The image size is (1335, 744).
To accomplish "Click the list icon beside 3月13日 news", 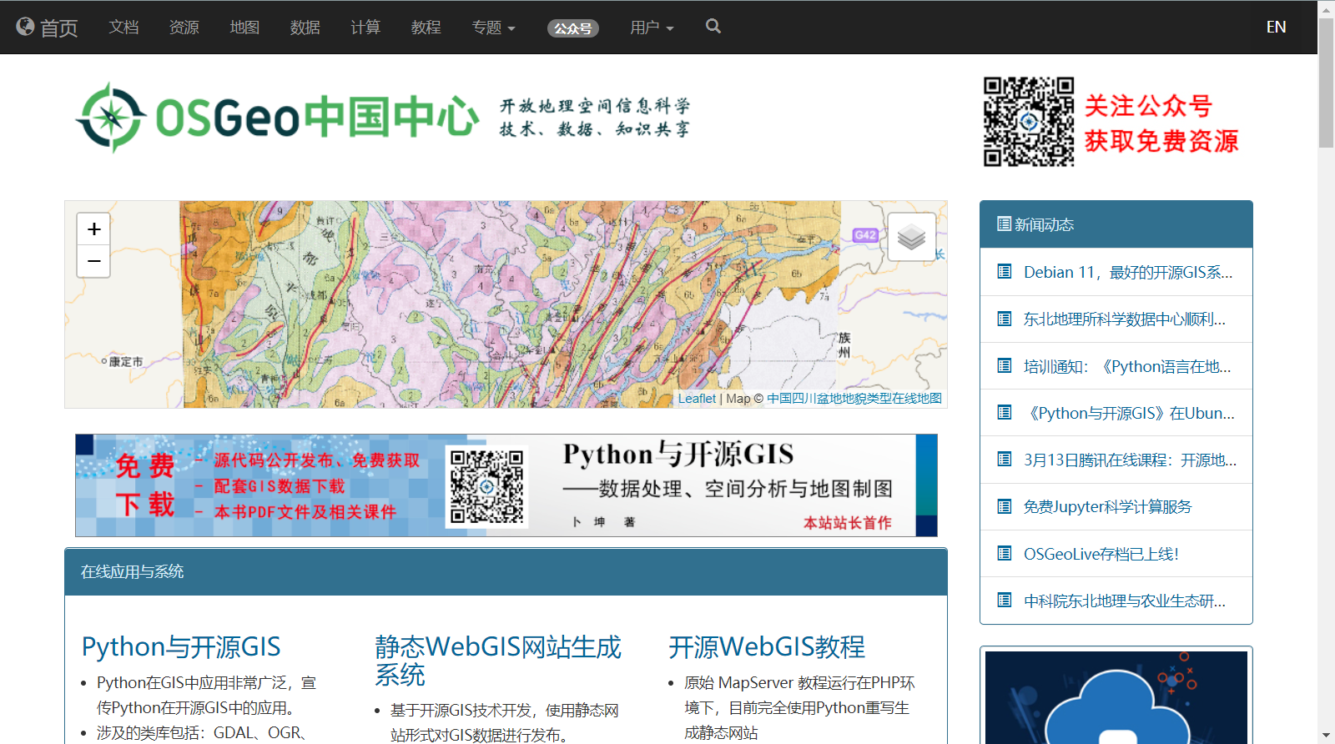I will pyautogui.click(x=1005, y=460).
